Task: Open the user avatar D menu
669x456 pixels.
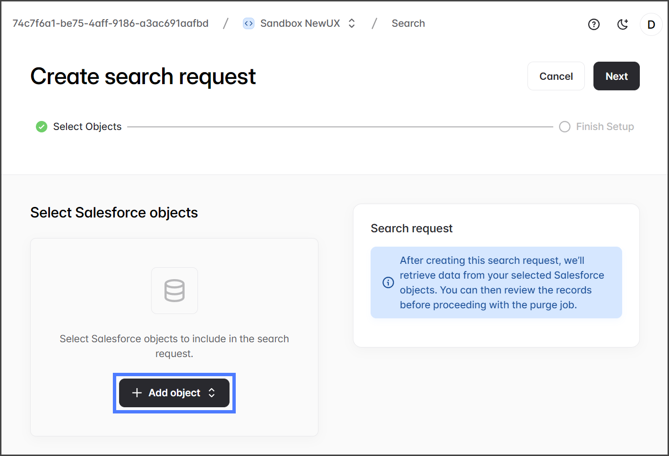Action: pos(651,24)
